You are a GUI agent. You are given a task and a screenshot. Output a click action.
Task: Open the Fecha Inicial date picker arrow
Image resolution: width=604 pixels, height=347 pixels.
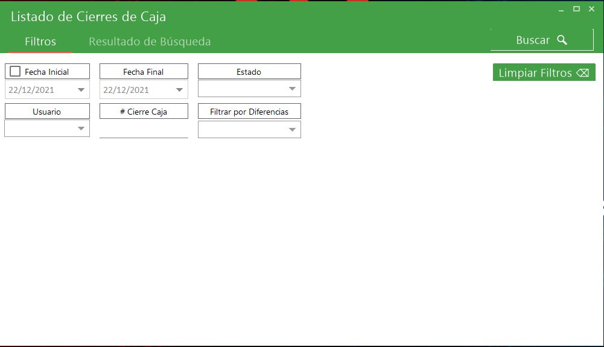[81, 90]
